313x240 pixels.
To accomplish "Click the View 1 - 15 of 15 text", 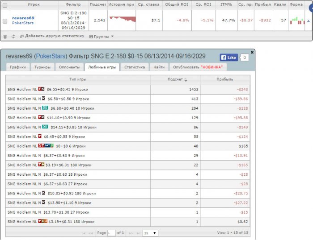I will click(x=233, y=232).
